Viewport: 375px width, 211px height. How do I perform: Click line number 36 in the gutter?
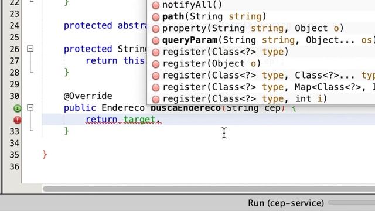pos(14,166)
